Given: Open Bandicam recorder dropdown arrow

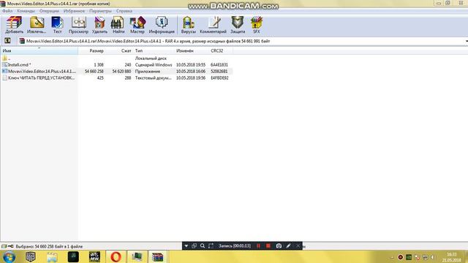Looking at the screenshot, I should (x=186, y=246).
